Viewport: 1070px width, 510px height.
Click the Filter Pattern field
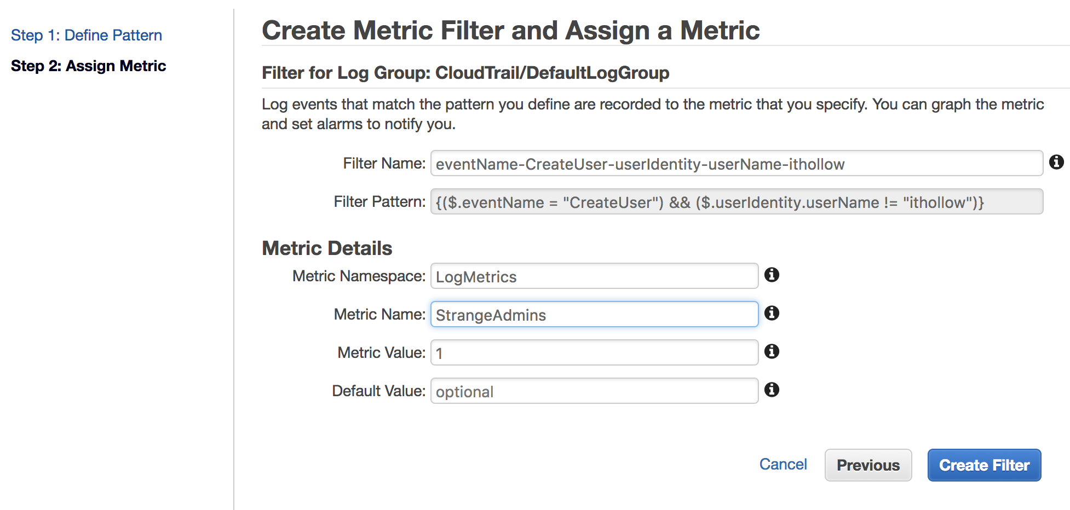736,202
